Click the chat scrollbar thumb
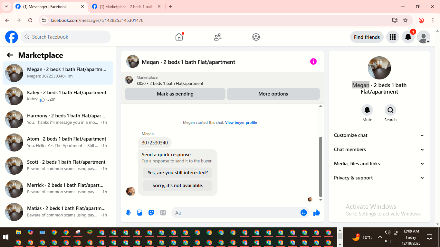 (x=320, y=167)
